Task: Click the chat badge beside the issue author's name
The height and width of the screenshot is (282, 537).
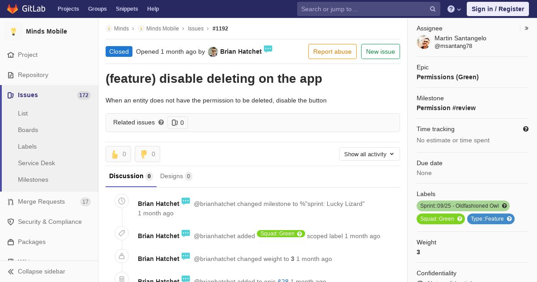Action: (268, 49)
